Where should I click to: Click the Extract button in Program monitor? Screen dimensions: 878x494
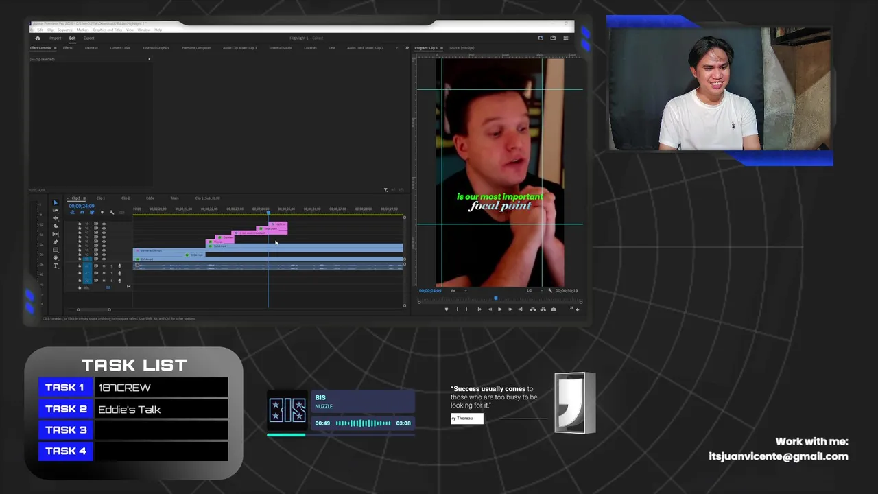point(543,309)
